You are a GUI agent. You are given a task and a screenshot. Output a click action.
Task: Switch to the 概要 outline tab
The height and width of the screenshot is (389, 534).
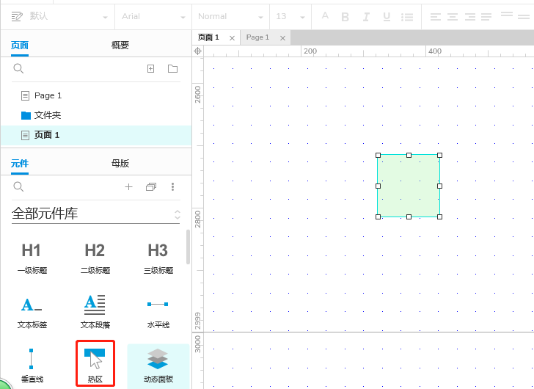(x=120, y=46)
